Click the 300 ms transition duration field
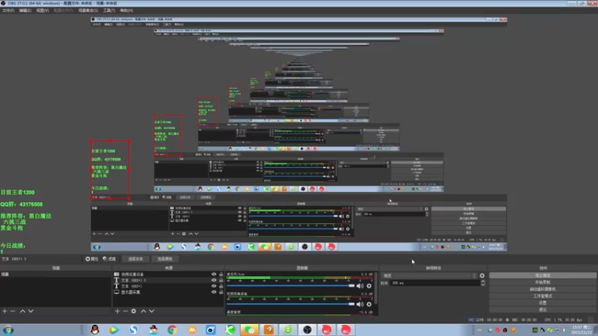The width and height of the screenshot is (598, 336). (x=435, y=283)
